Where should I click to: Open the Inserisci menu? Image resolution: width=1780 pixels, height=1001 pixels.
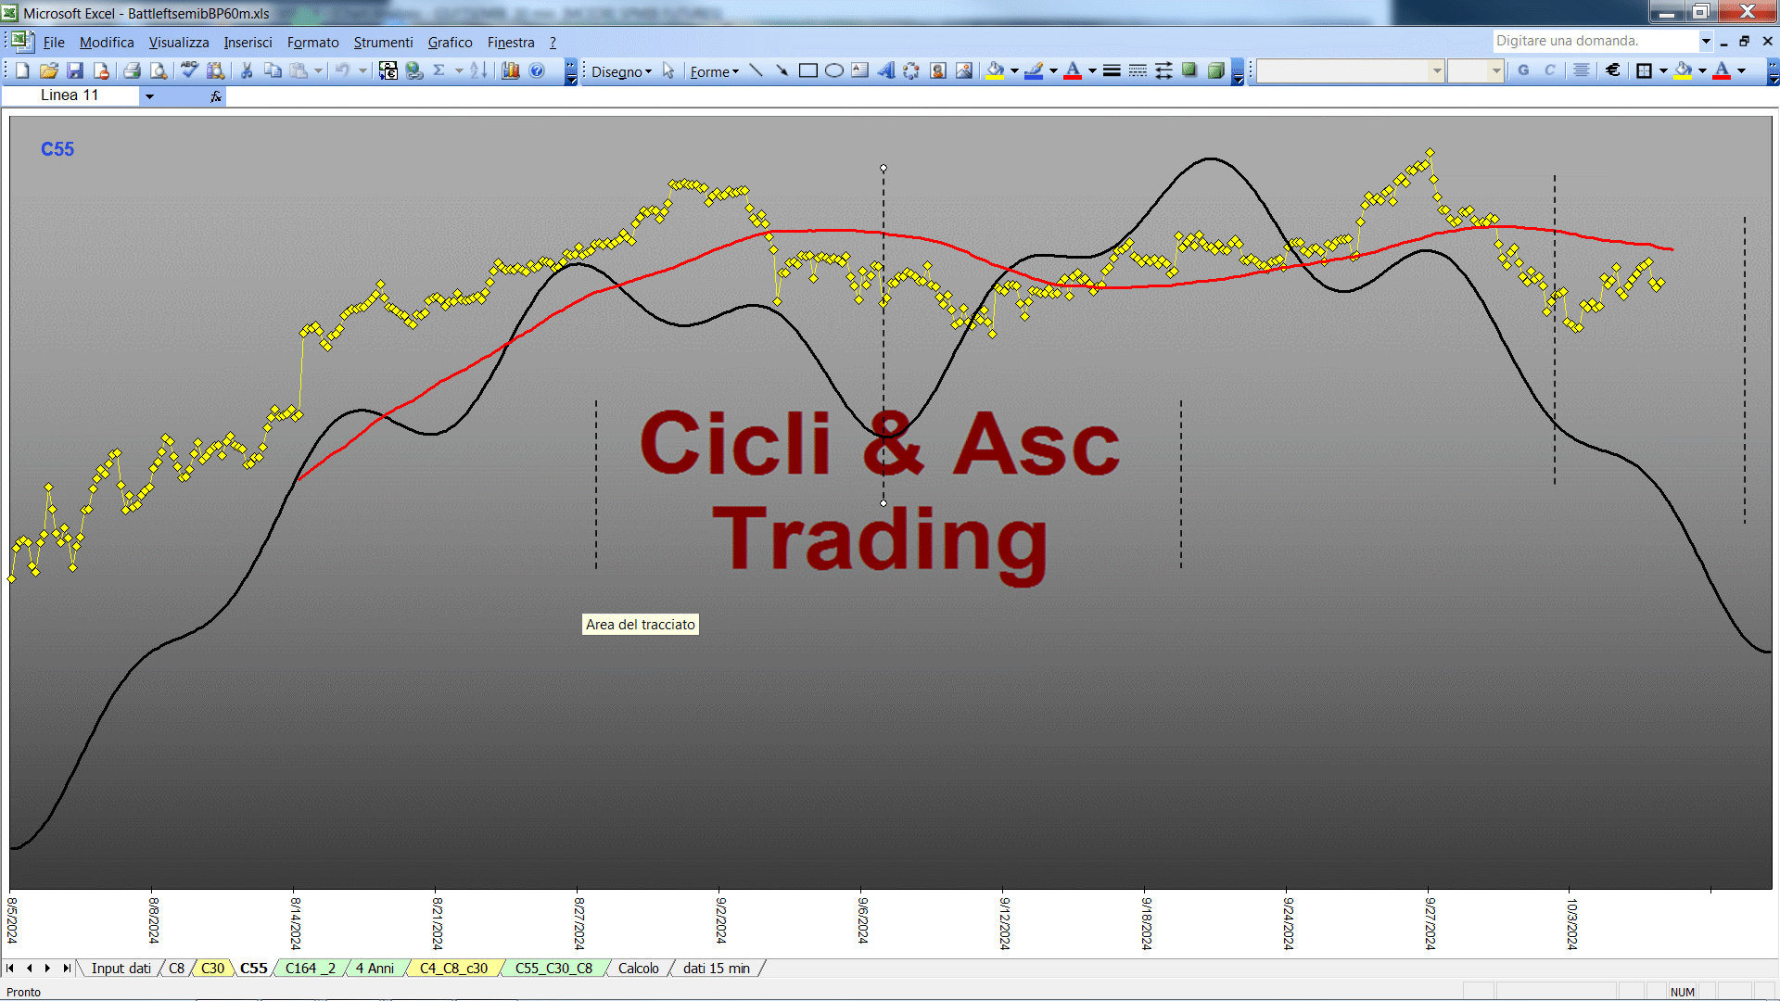(x=248, y=43)
